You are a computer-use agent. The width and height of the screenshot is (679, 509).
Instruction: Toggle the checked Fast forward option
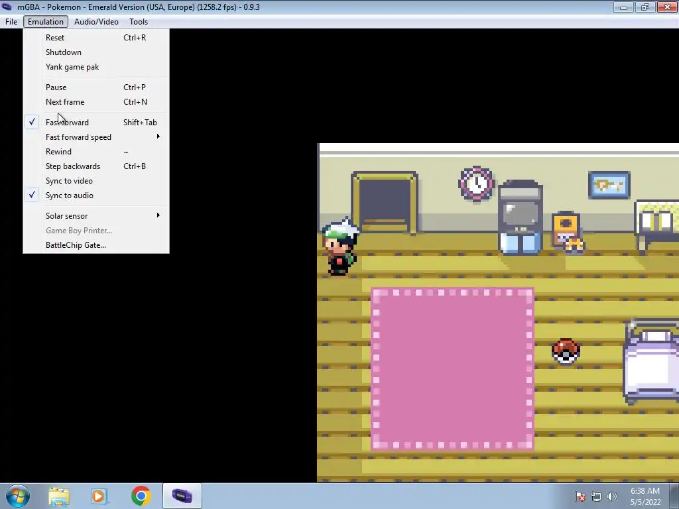click(x=96, y=123)
